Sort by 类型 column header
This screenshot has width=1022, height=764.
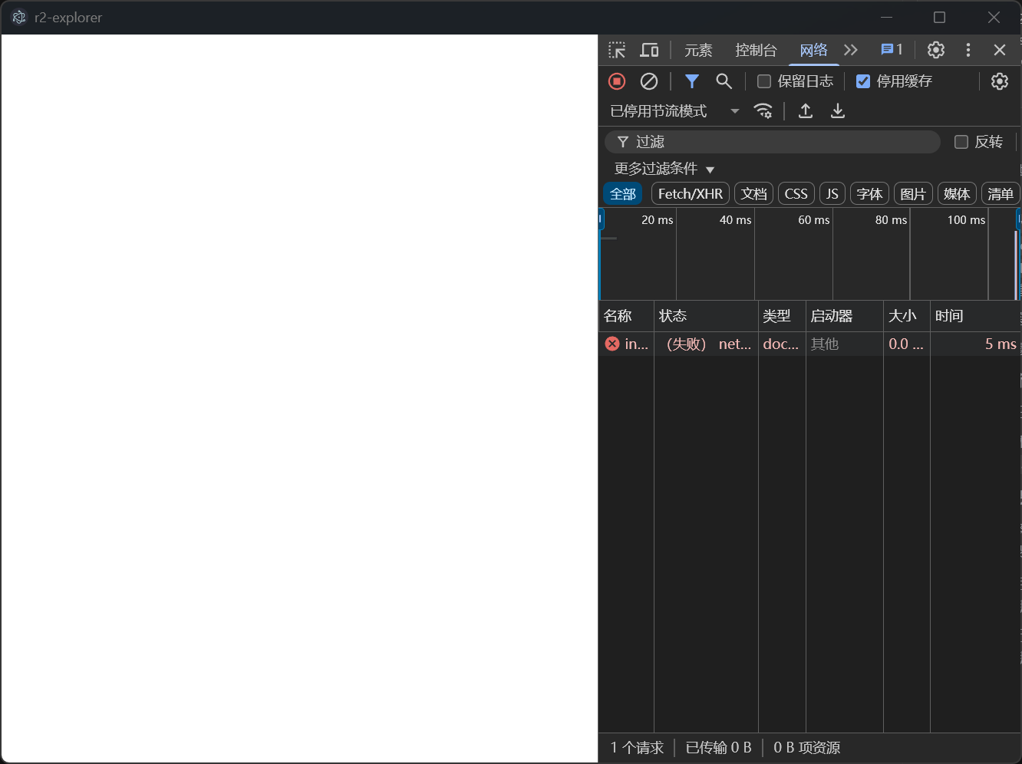pyautogui.click(x=782, y=316)
